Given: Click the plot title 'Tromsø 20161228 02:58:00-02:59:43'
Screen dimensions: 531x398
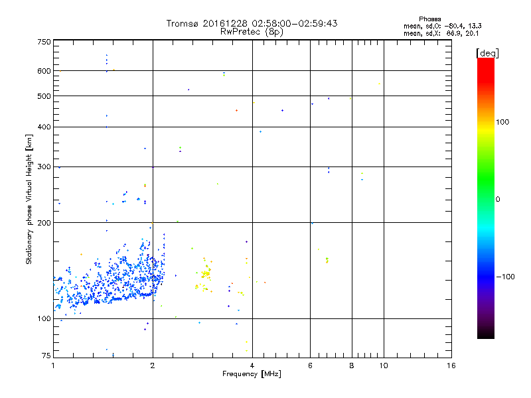Looking at the screenshot, I should 252,23.
